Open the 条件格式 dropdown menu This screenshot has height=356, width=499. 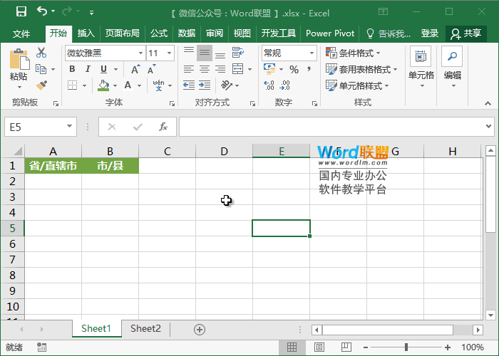point(353,53)
